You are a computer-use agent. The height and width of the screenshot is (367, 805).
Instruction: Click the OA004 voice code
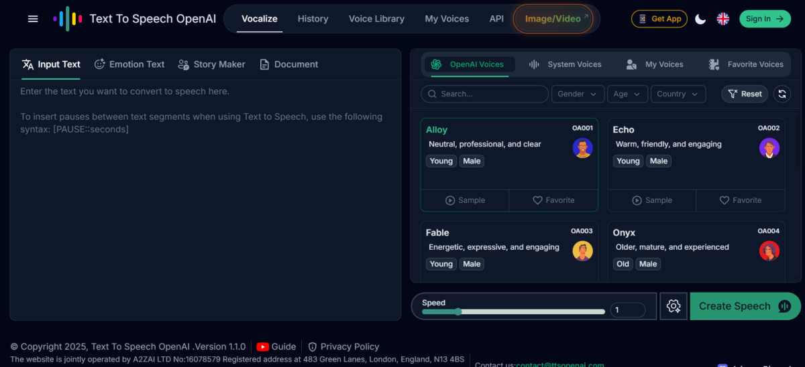tap(769, 231)
